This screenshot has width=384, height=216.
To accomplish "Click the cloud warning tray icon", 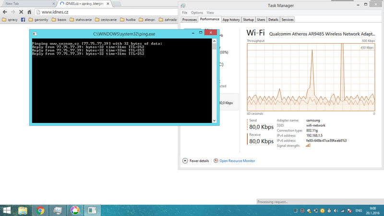I will [309, 211].
